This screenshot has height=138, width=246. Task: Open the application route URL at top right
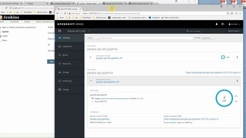pos(213,72)
